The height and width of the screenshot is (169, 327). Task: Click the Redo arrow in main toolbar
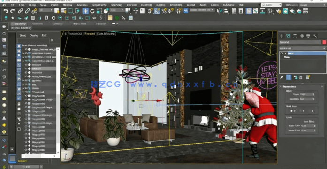tap(13, 11)
